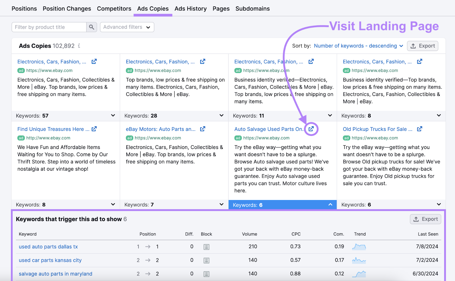Expand keywords for the ad showing 57 keywords
The width and height of the screenshot is (455, 281).
[x=113, y=116]
